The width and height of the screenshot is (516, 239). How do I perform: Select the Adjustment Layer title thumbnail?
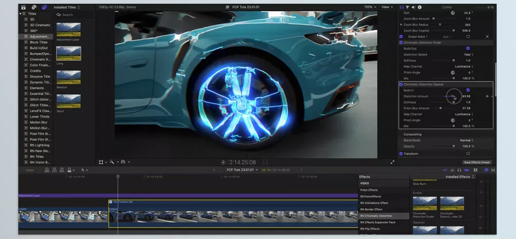coord(68,30)
